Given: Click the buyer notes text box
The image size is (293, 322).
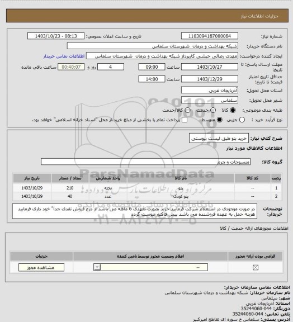Looking at the screenshot, I should pos(135,211).
